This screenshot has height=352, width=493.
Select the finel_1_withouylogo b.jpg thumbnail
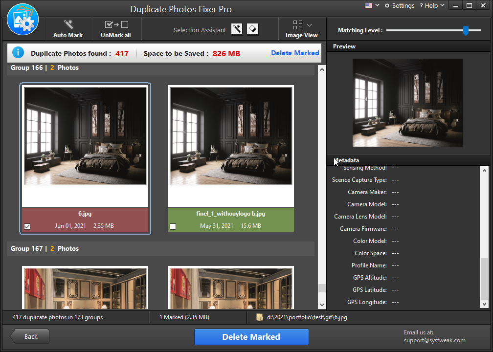point(231,136)
